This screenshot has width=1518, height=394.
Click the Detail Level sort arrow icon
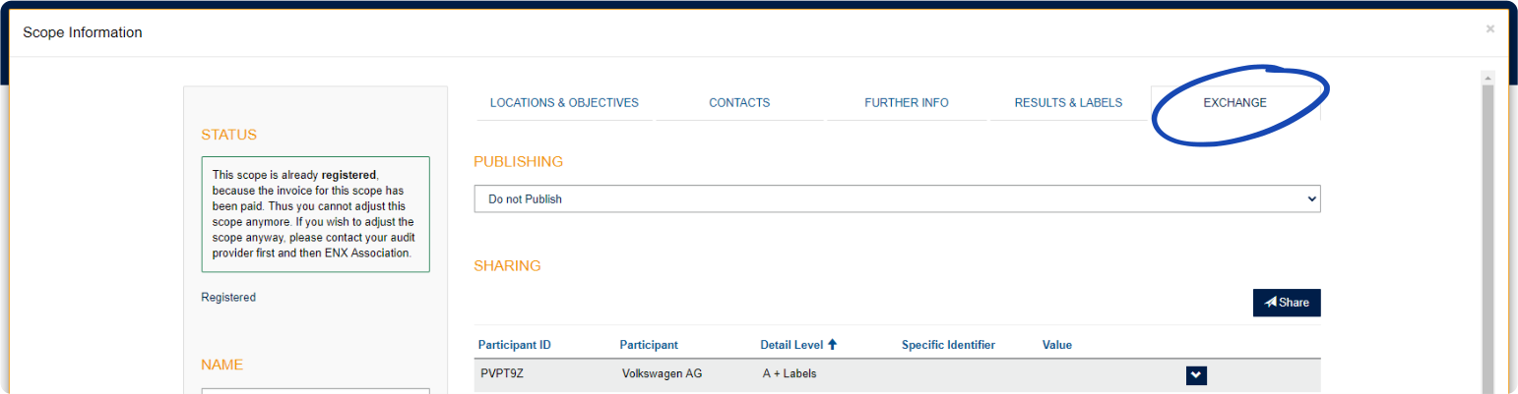(832, 345)
